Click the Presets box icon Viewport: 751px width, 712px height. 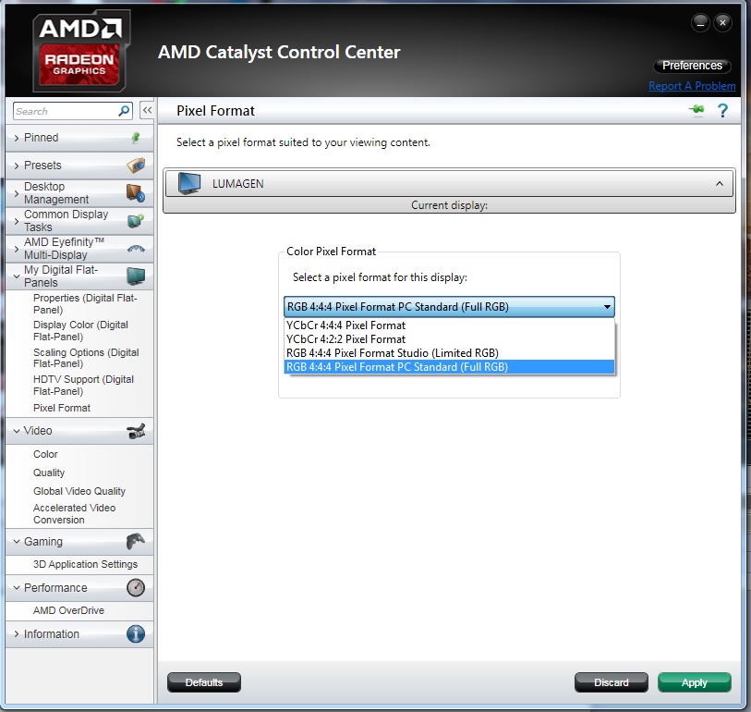(x=136, y=166)
